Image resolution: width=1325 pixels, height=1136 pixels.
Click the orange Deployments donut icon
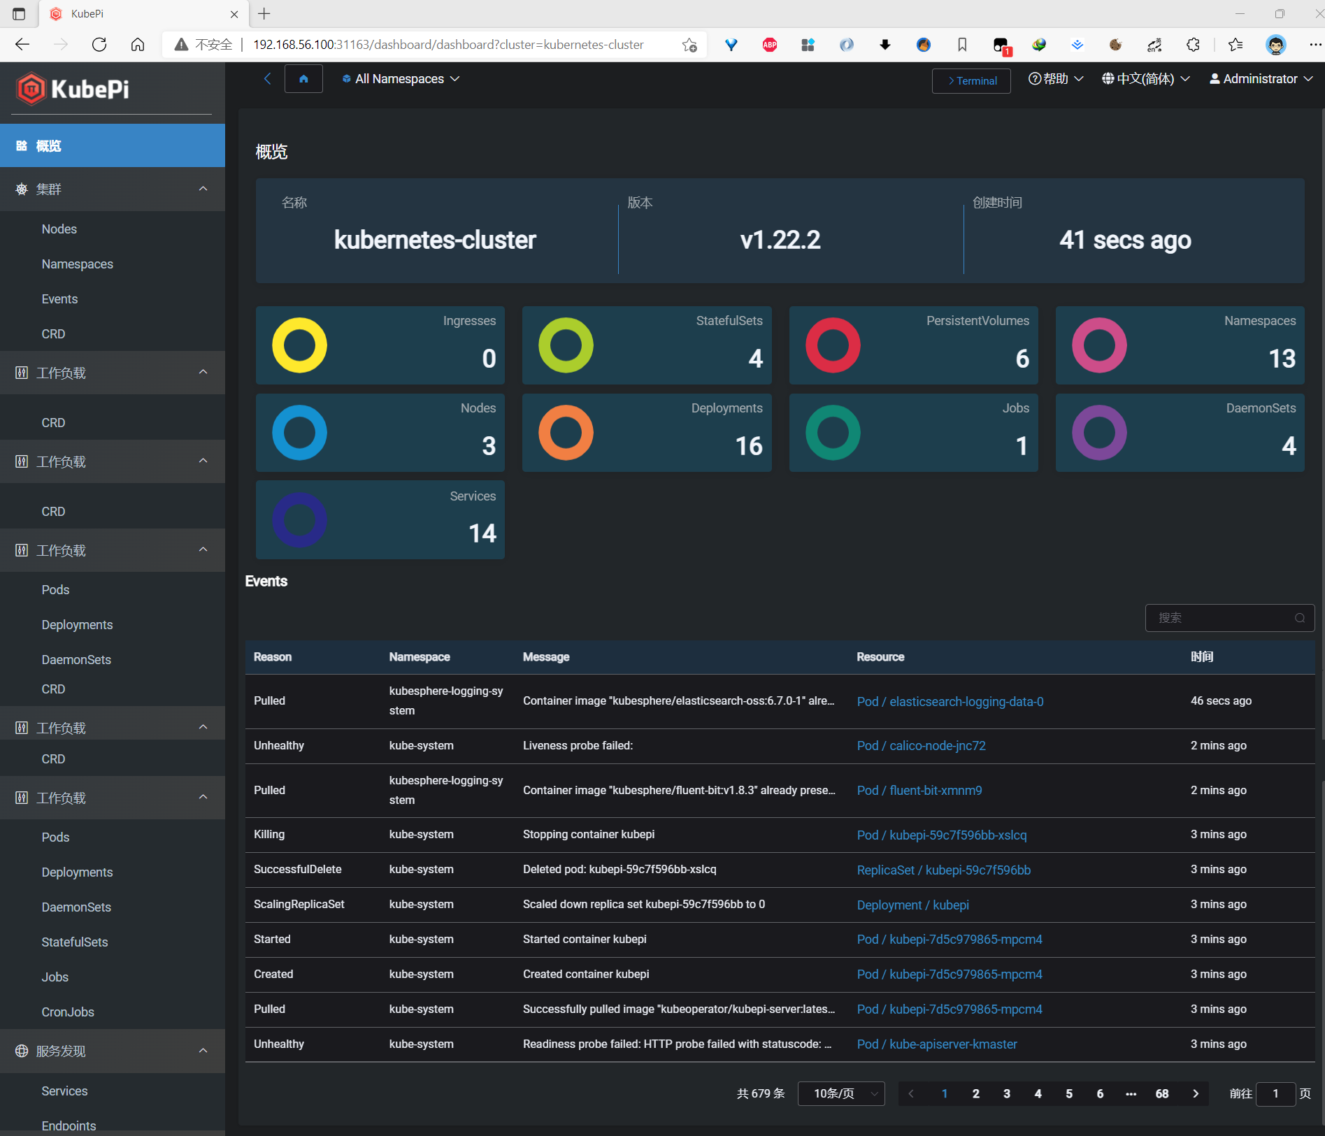(566, 433)
